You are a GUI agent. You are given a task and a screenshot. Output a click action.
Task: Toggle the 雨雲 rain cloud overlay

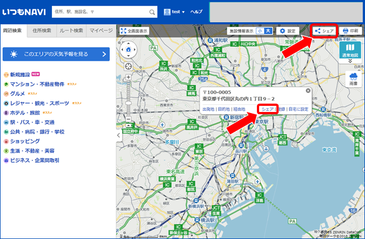(x=353, y=79)
